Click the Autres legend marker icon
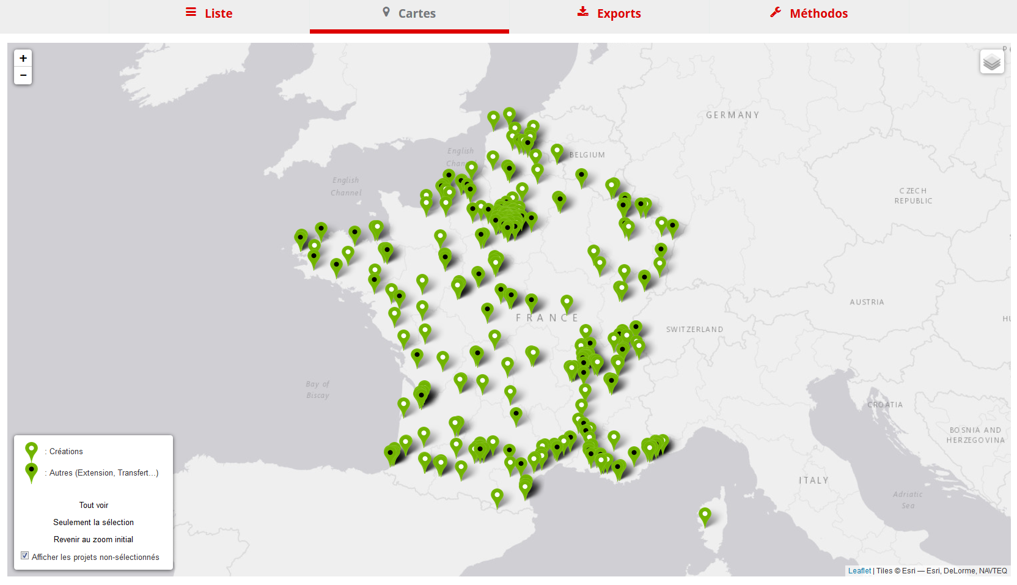Image resolution: width=1017 pixels, height=585 pixels. [x=31, y=472]
